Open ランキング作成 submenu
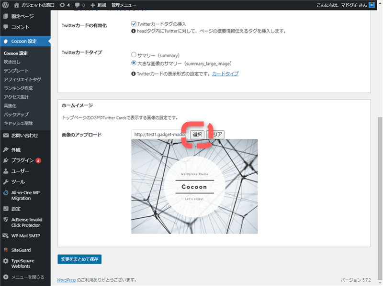383x286 pixels. coord(18,88)
